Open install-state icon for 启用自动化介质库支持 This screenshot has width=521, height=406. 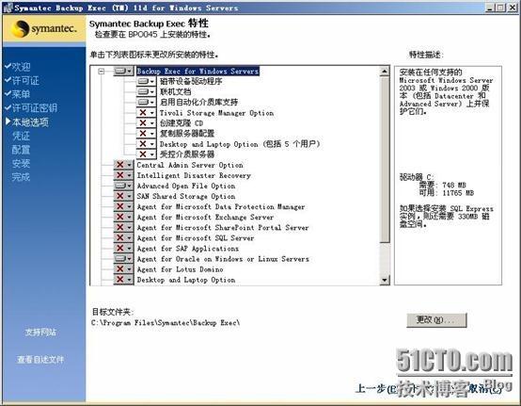pyautogui.click(x=146, y=102)
